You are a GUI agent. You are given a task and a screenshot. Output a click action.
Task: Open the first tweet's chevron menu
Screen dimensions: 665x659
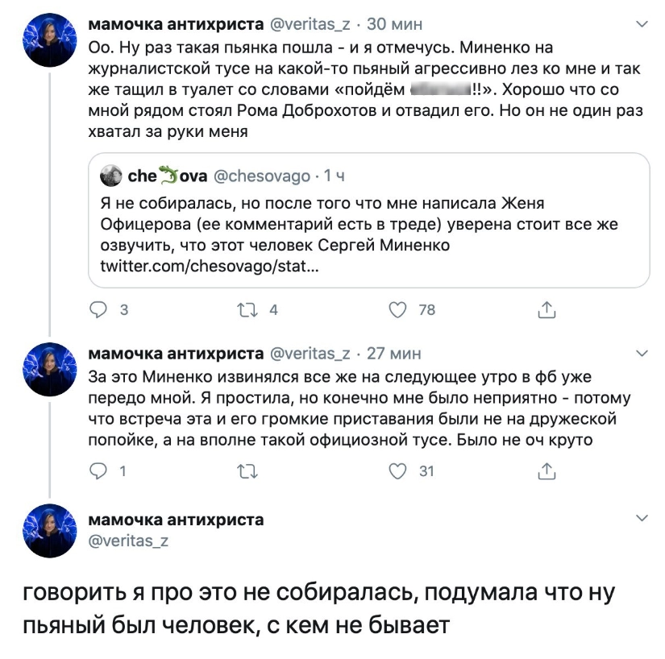point(642,26)
